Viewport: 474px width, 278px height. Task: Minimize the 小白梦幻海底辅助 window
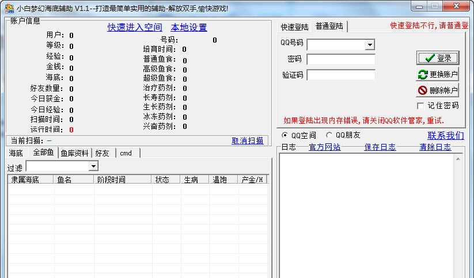tap(419, 6)
